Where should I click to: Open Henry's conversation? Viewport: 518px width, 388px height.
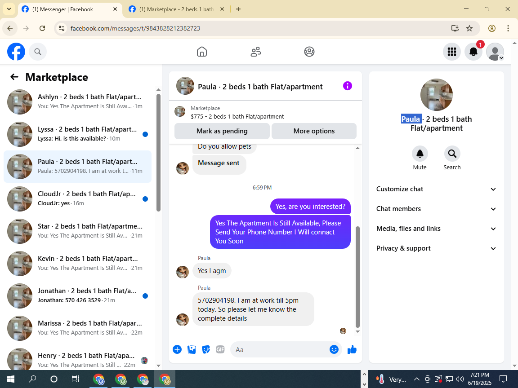(78, 358)
